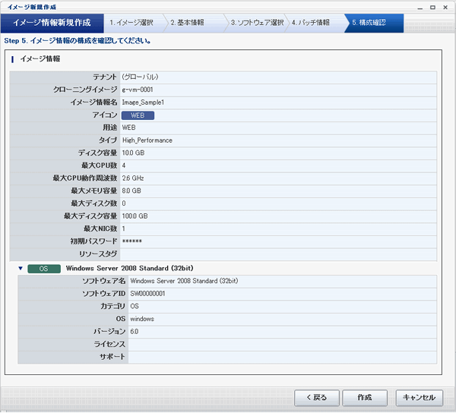Close the image creation dialog
456x413 pixels.
[x=445, y=8]
